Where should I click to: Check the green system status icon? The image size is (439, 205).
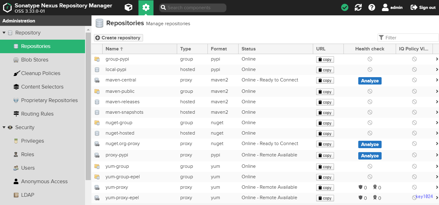tap(345, 7)
